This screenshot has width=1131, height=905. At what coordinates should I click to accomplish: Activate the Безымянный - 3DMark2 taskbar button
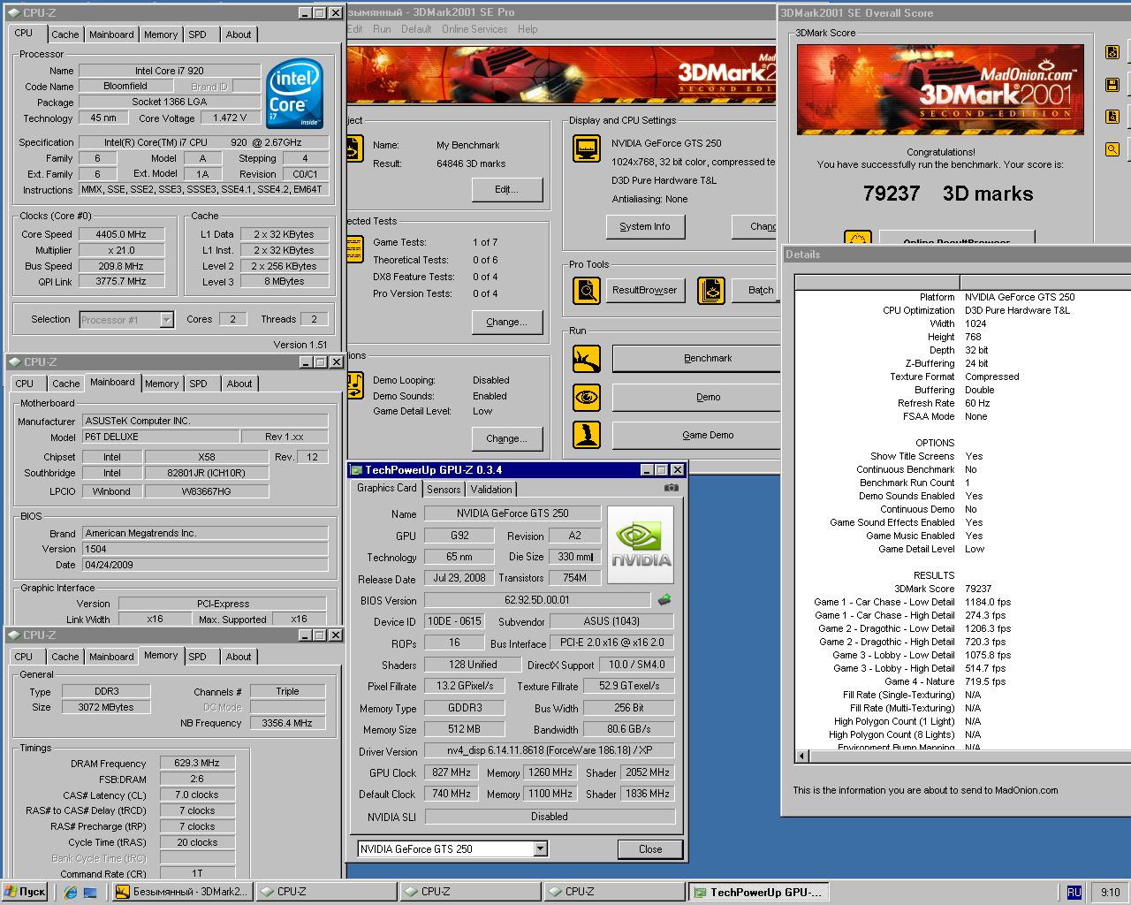(182, 892)
